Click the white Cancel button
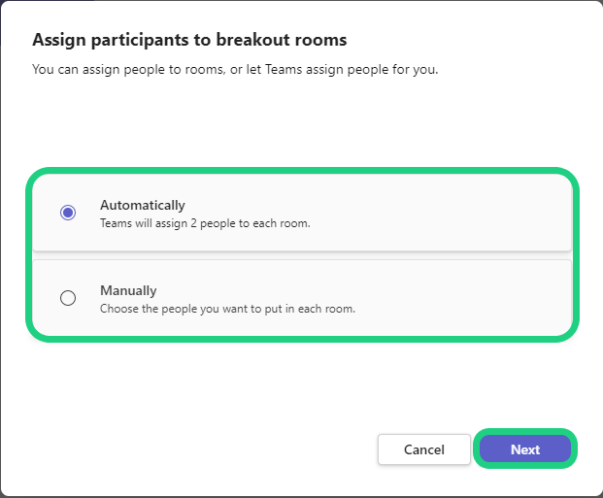This screenshot has width=603, height=498. pyautogui.click(x=423, y=449)
